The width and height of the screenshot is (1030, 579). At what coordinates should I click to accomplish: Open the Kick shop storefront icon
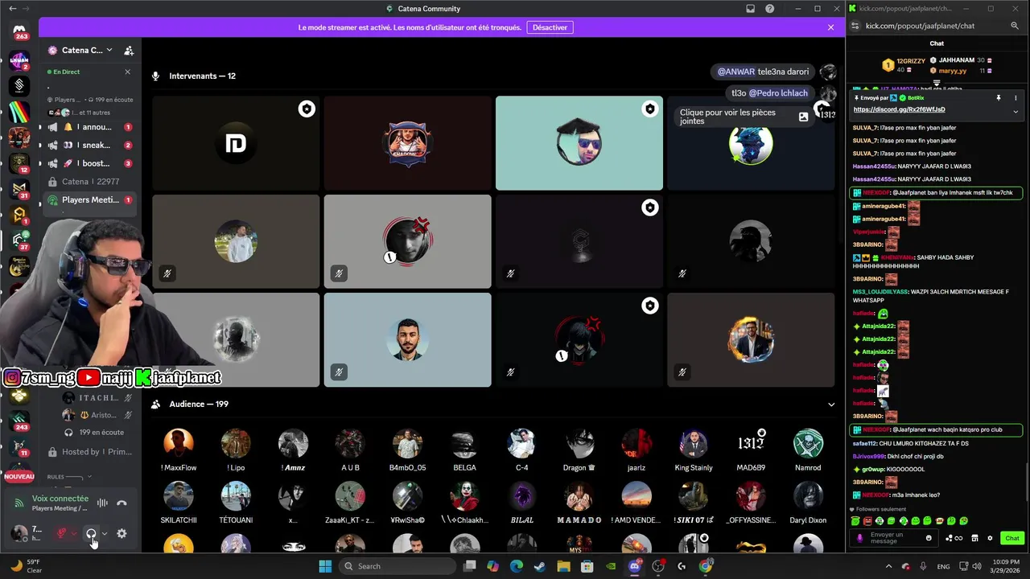(974, 538)
